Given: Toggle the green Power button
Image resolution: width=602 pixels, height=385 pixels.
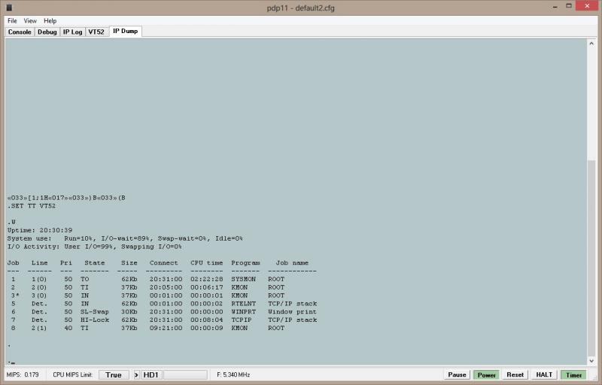Looking at the screenshot, I should [x=486, y=374].
